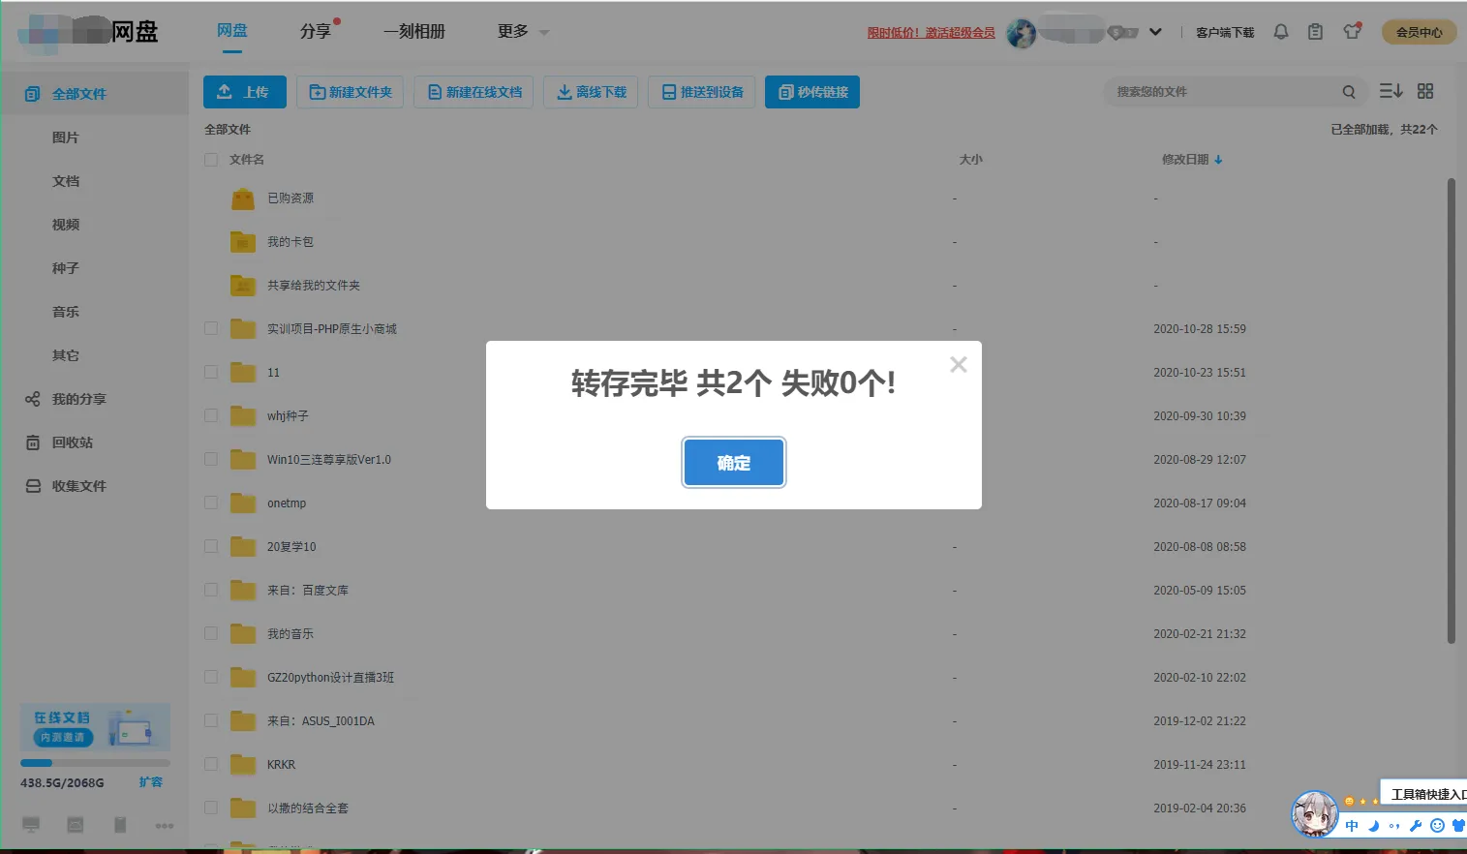
Task: Open the computer device icon at bottom left
Action: [x=30, y=823]
